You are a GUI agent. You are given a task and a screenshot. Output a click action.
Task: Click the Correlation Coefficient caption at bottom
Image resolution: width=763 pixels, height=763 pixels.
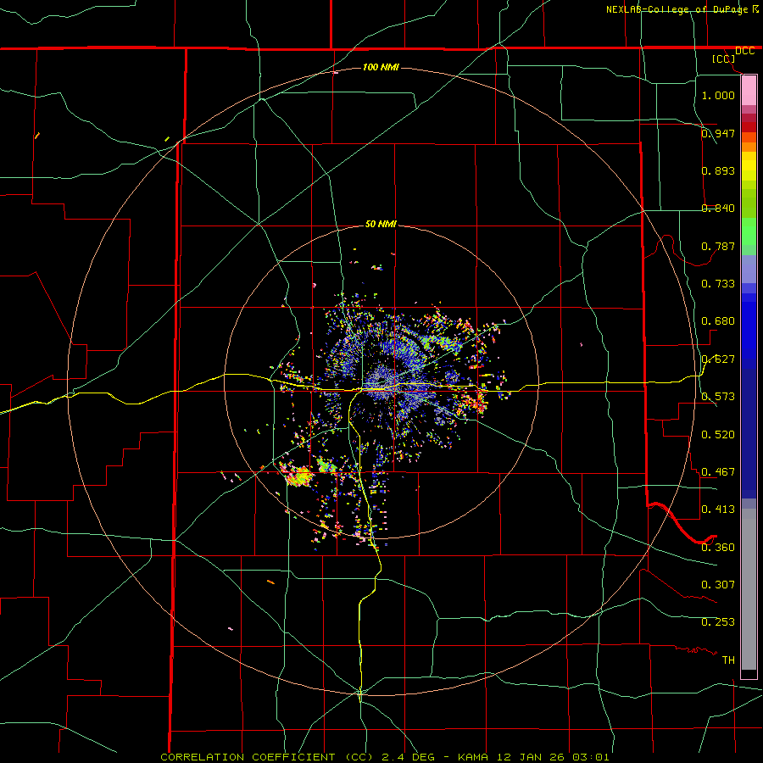pos(384,757)
